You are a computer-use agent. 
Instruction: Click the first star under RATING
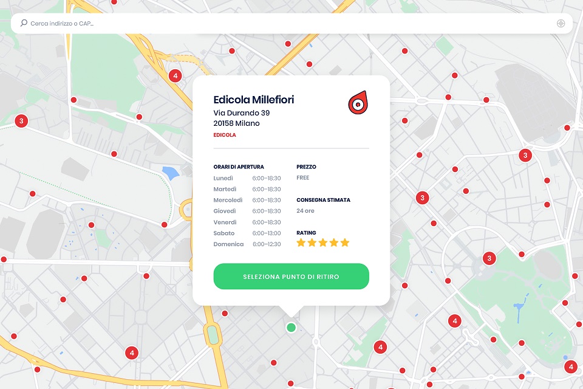coord(300,242)
